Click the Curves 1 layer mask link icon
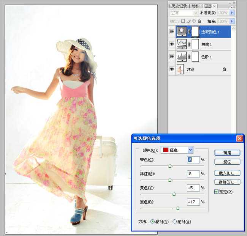The image size is (247, 236). coord(189,44)
